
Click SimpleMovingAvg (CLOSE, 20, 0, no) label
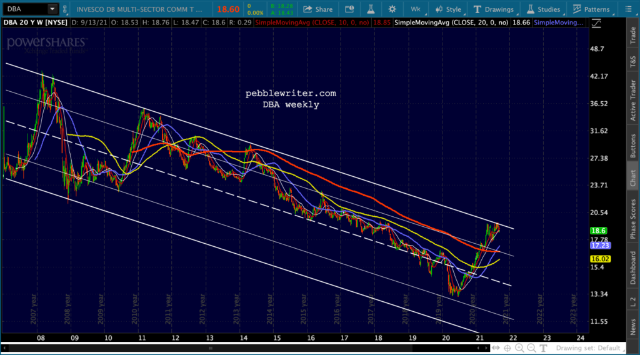click(451, 22)
